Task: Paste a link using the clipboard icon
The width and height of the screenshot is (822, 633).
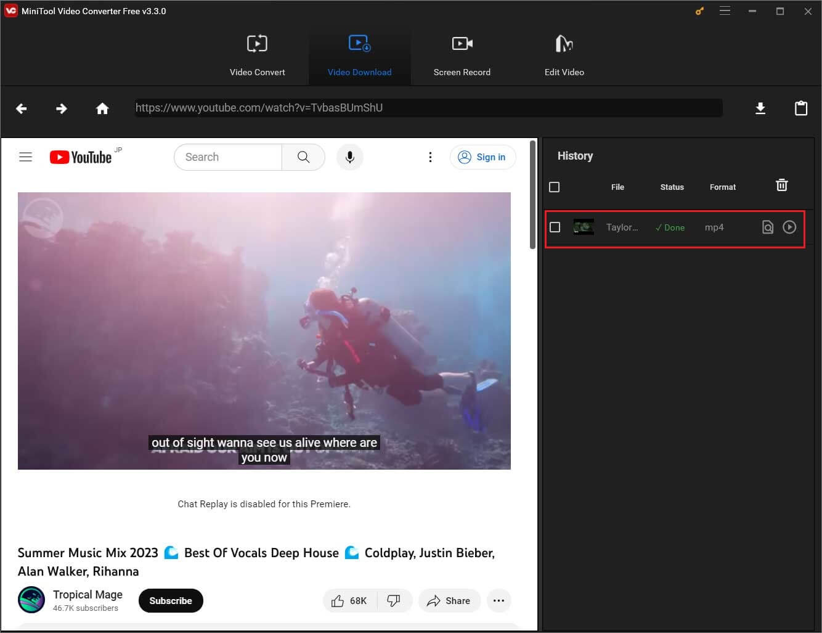Action: pos(801,108)
